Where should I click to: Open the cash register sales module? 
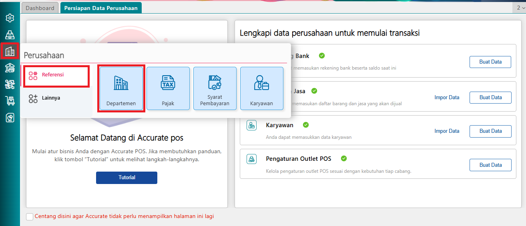(10, 35)
